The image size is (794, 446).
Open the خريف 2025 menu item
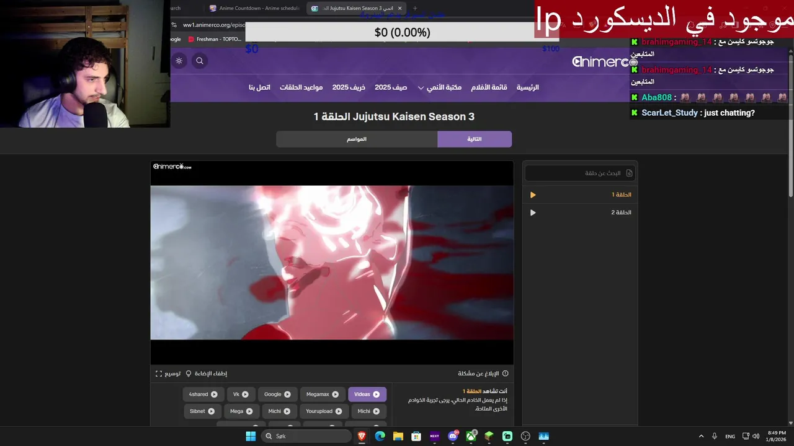pos(349,87)
